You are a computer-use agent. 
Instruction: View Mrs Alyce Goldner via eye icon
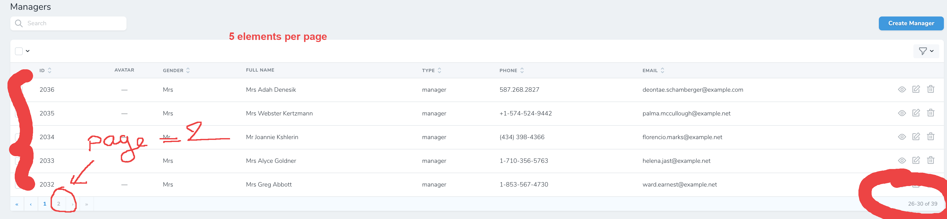tap(902, 161)
